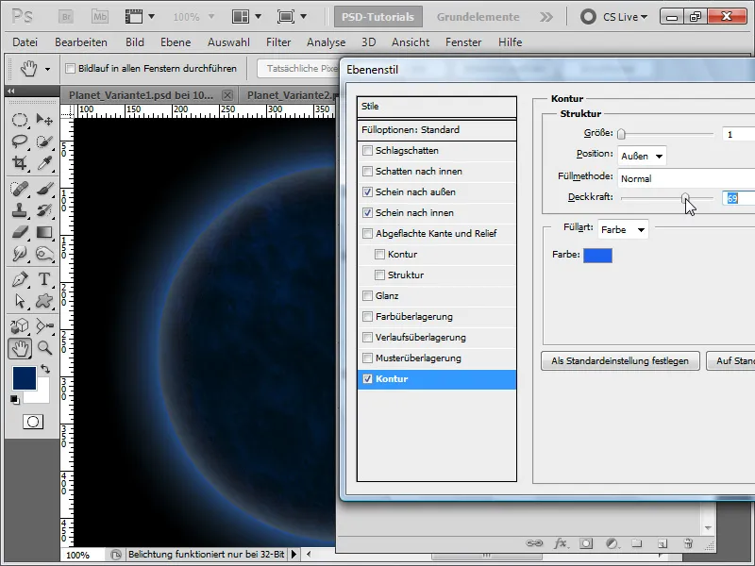Select the Path Selection tool
This screenshot has width=755, height=566.
(19, 301)
